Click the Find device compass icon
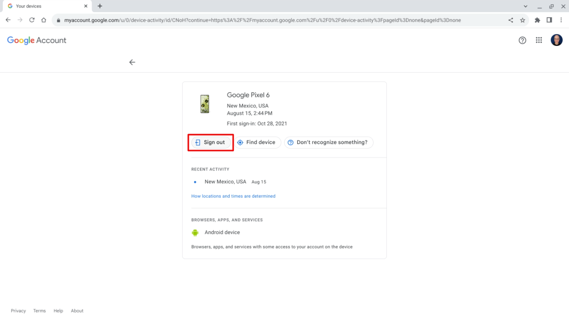This screenshot has height=320, width=569. click(240, 142)
